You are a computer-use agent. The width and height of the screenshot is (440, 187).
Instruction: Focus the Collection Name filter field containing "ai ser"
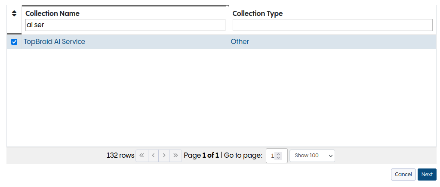[x=125, y=25]
